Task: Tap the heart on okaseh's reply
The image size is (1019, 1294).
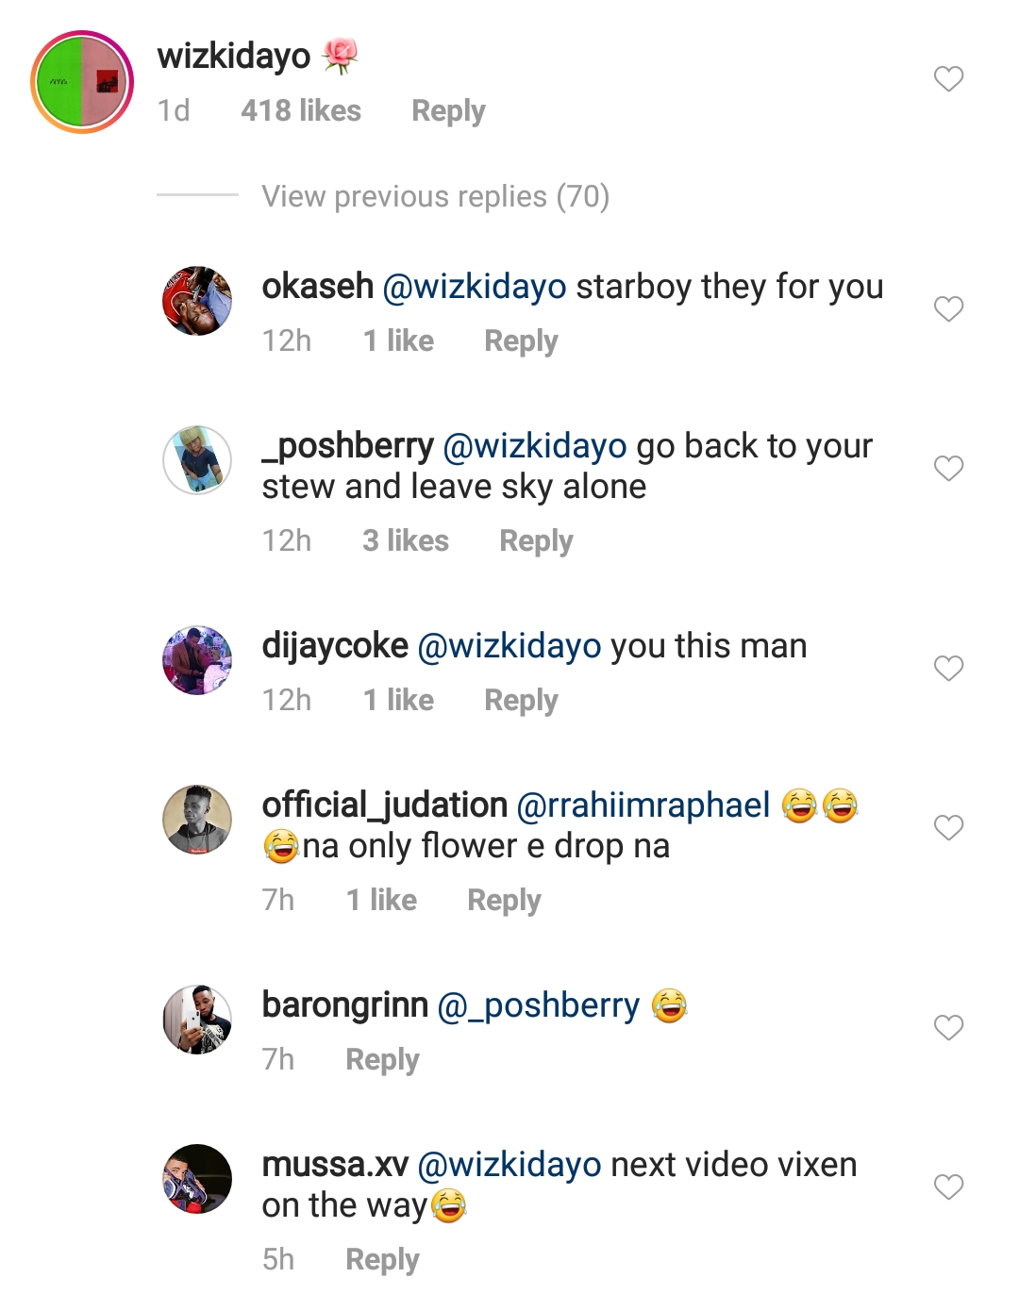Action: click(948, 308)
